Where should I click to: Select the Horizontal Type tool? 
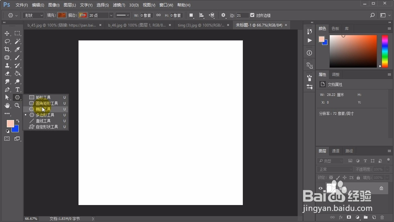coord(17,90)
